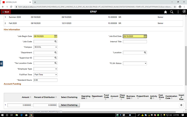This screenshot has height=117, width=187.
Task: Open Edge browser from taskbar
Action: pyautogui.click(x=21, y=115)
